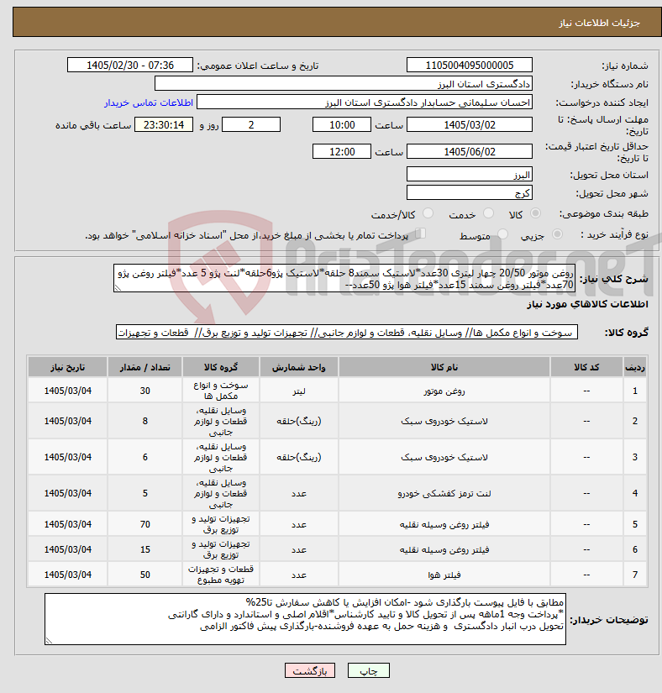Click the نام کالا column header

[x=444, y=367]
